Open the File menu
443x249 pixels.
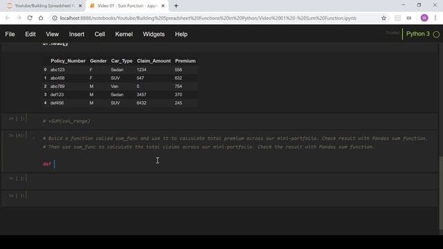point(10,34)
